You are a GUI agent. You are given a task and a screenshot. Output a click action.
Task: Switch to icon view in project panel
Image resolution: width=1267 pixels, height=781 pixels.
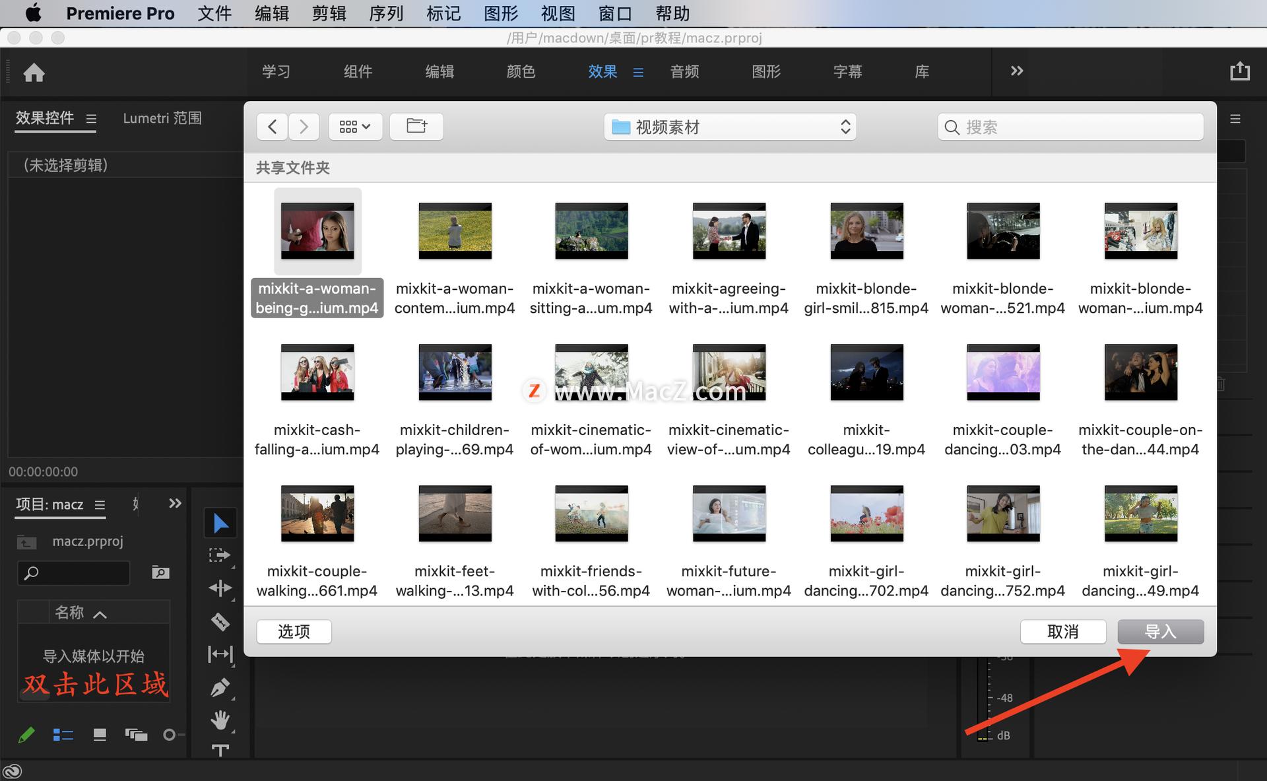coord(100,735)
